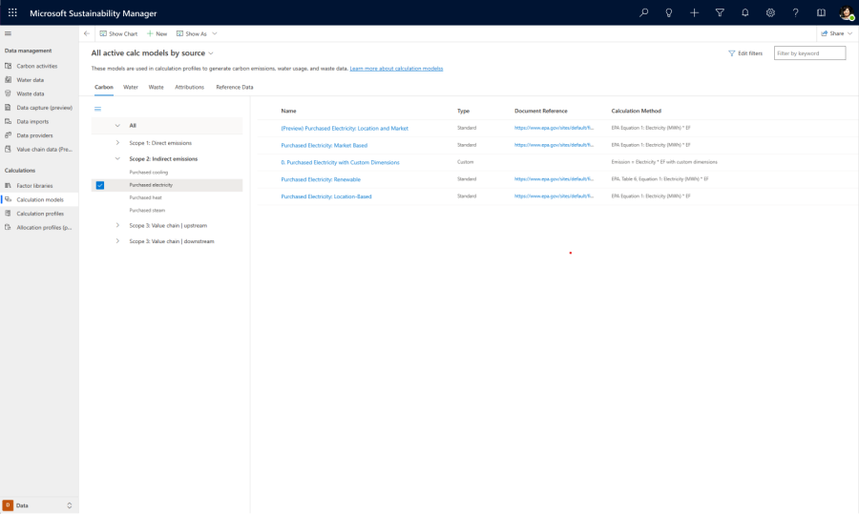
Task: Expand Scope 3: Value chain upstream
Action: coord(117,225)
